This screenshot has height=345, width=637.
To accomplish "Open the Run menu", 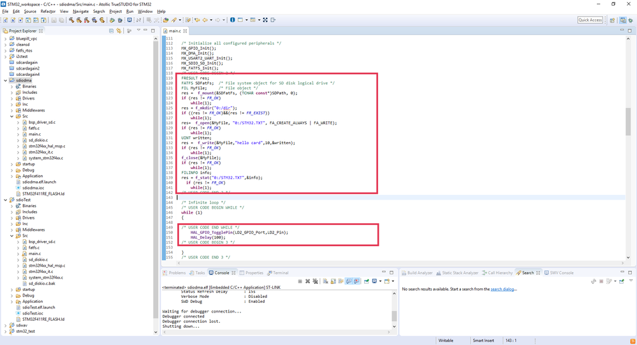I will click(129, 11).
